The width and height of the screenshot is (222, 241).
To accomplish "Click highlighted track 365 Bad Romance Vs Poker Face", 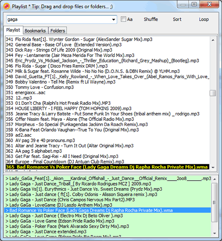I will tap(107, 167).
